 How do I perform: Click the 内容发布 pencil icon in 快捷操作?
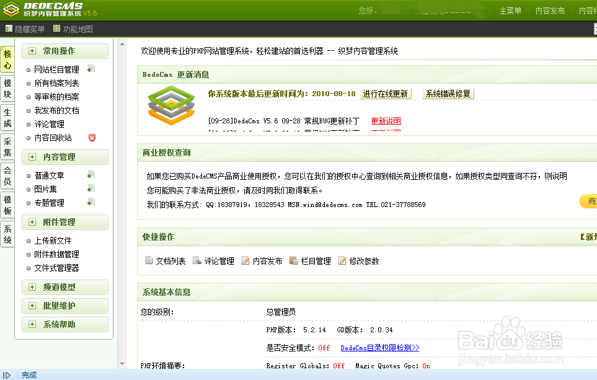click(x=245, y=260)
